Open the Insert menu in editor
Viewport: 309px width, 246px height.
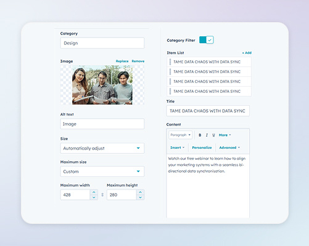click(177, 148)
